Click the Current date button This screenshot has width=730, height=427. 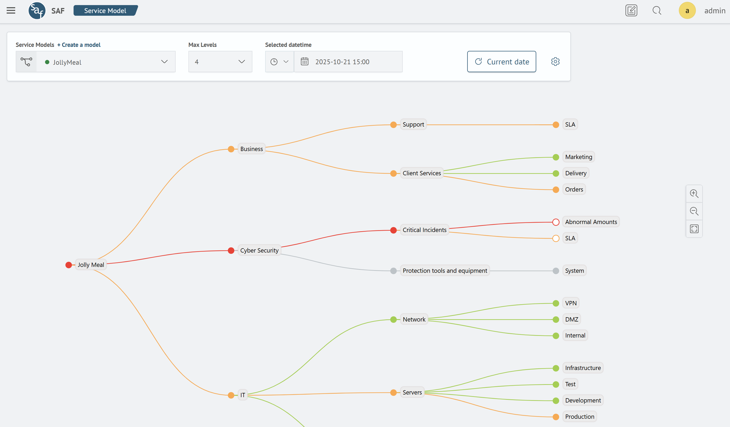point(501,61)
